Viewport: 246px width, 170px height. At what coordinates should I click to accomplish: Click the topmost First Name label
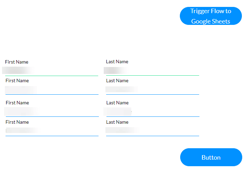pos(17,62)
